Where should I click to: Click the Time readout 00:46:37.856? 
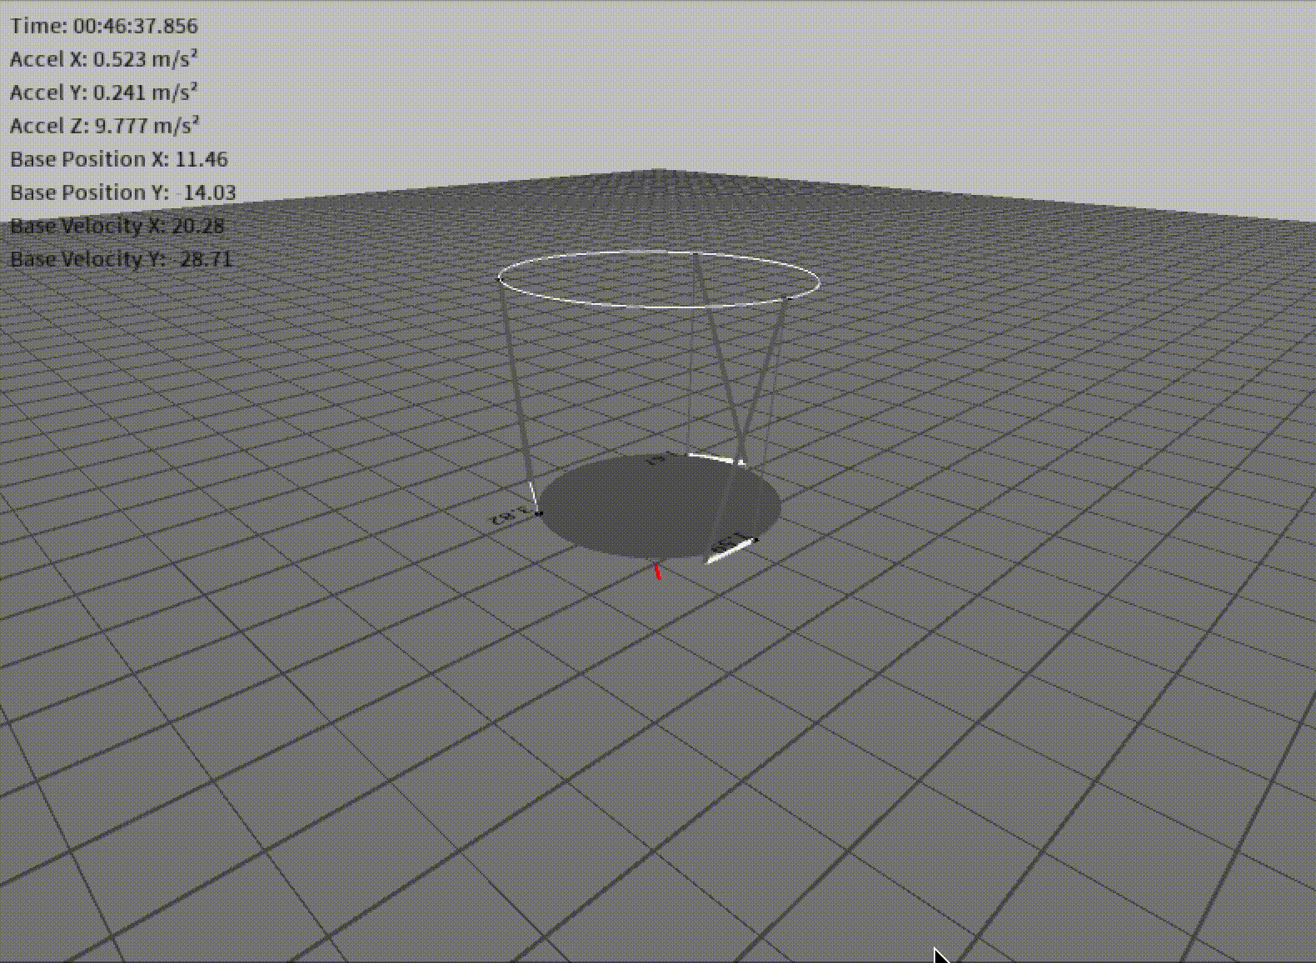tap(104, 26)
